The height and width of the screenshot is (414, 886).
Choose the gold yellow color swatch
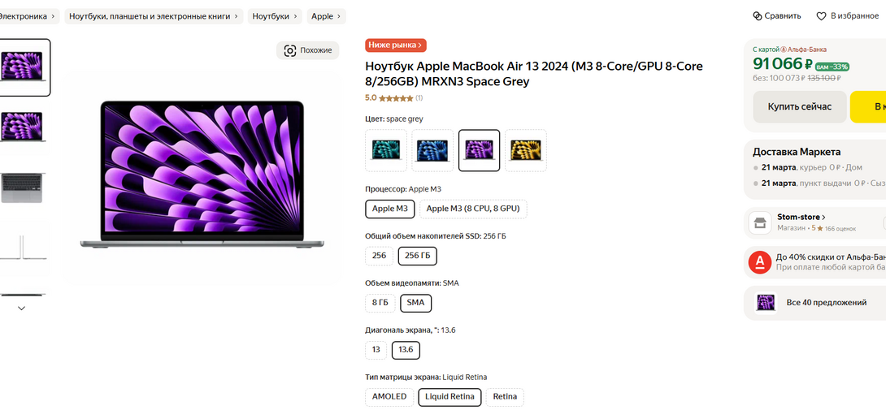(x=525, y=151)
